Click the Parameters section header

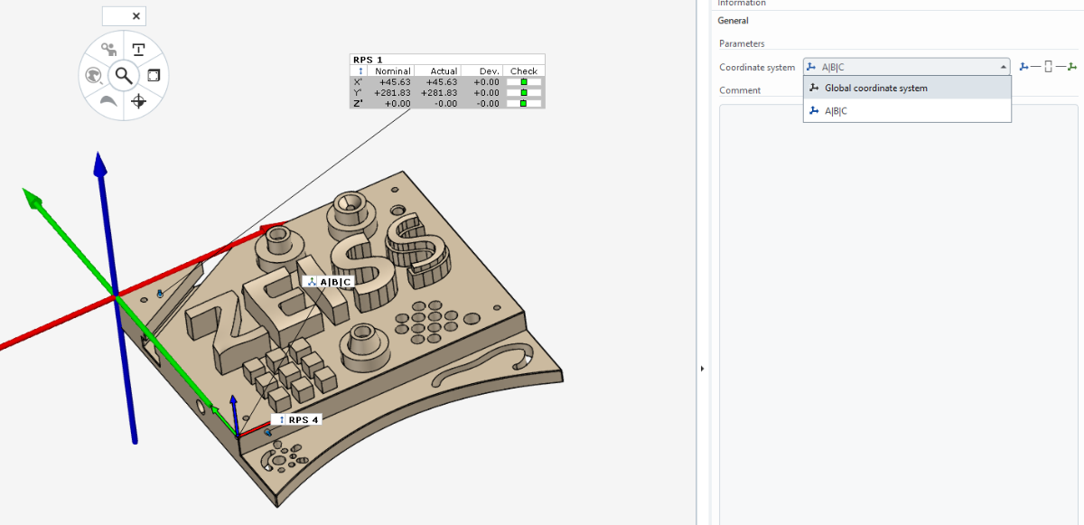click(x=742, y=43)
